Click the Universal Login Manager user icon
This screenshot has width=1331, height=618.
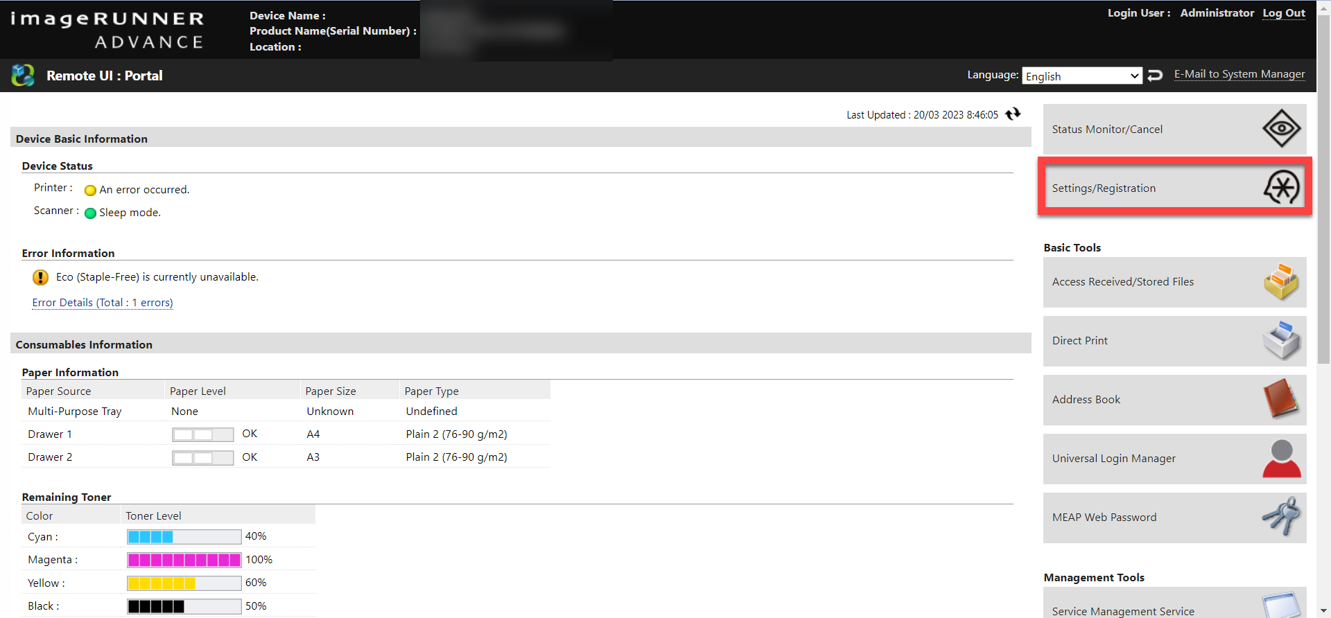1281,459
